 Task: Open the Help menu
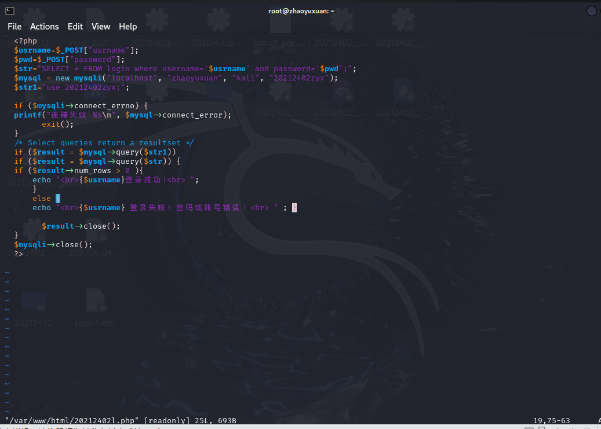[128, 27]
